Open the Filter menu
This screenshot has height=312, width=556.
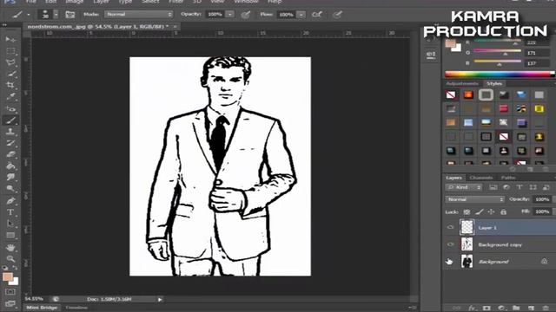pos(175,2)
